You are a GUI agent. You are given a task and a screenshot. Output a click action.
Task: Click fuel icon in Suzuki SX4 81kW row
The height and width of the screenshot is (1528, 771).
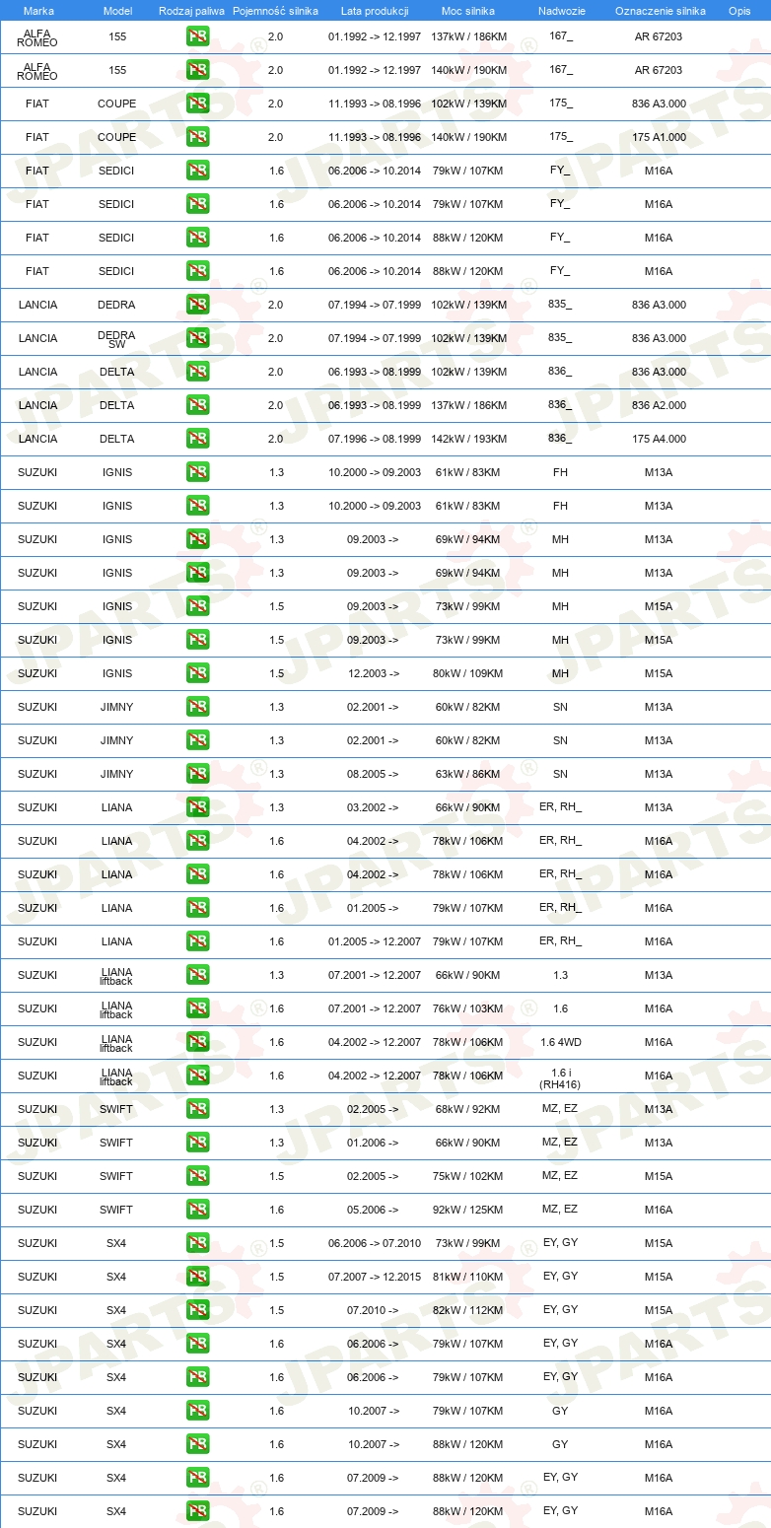(x=197, y=1277)
